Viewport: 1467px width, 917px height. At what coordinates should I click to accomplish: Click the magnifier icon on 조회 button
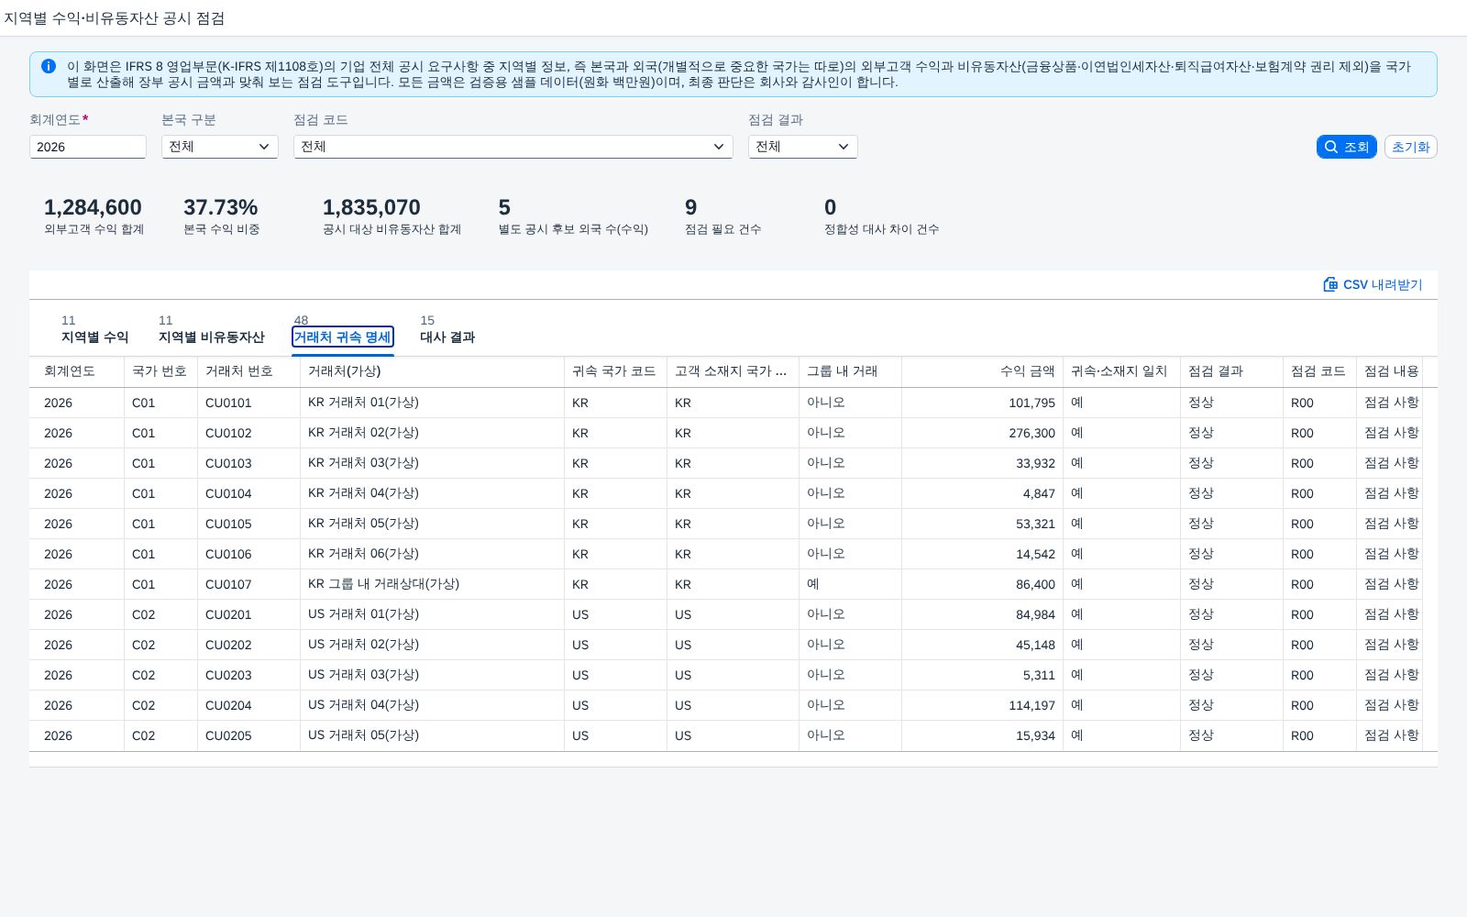[1331, 147]
